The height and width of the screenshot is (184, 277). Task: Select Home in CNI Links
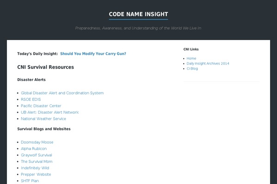(191, 58)
